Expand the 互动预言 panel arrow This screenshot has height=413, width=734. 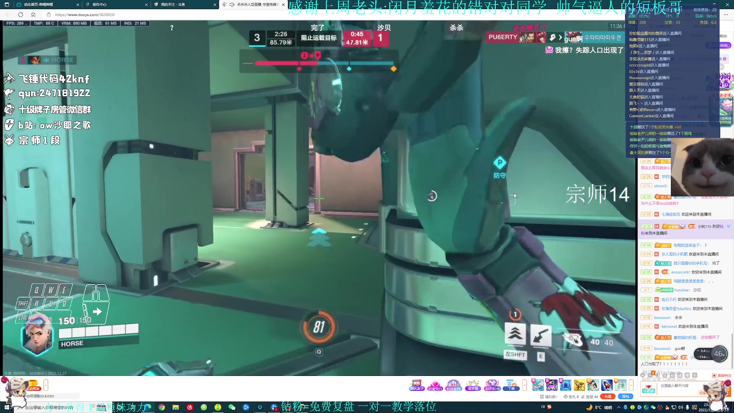[x=46, y=385]
